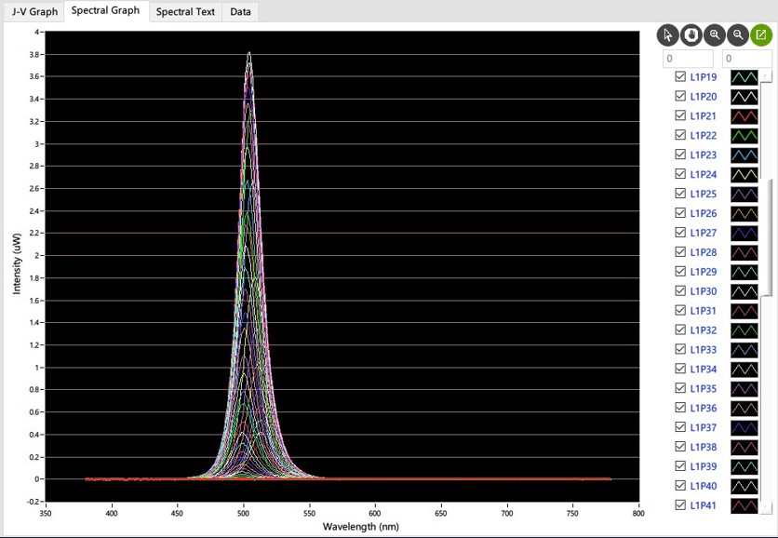Uncheck the L1P30 checkbox
This screenshot has height=538, width=778.
680,290
